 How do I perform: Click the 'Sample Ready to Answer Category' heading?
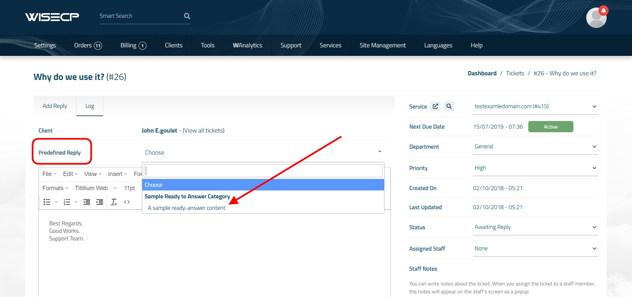point(187,196)
